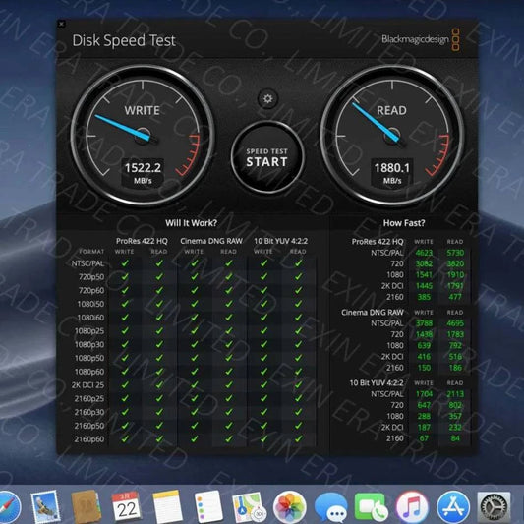Open the App Store from the dock
The height and width of the screenshot is (524, 524).
click(453, 507)
